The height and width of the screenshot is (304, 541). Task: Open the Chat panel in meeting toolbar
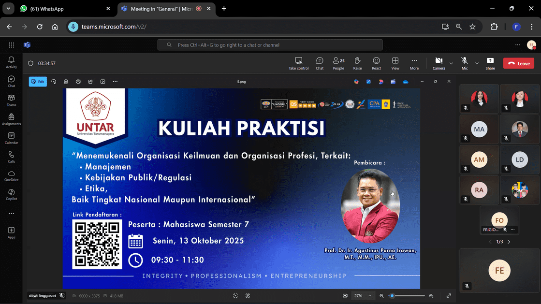pos(320,63)
